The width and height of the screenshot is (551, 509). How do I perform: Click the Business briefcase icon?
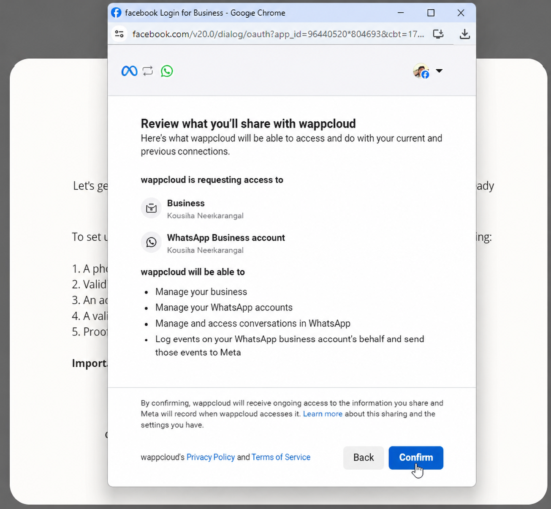point(151,208)
